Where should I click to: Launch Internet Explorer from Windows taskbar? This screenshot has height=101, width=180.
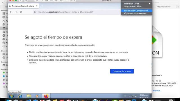pyautogui.click(x=20, y=96)
